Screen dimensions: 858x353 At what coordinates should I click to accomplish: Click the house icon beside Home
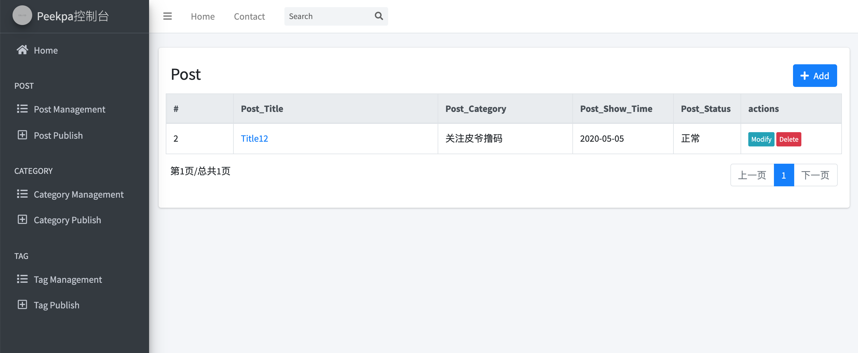click(x=22, y=50)
